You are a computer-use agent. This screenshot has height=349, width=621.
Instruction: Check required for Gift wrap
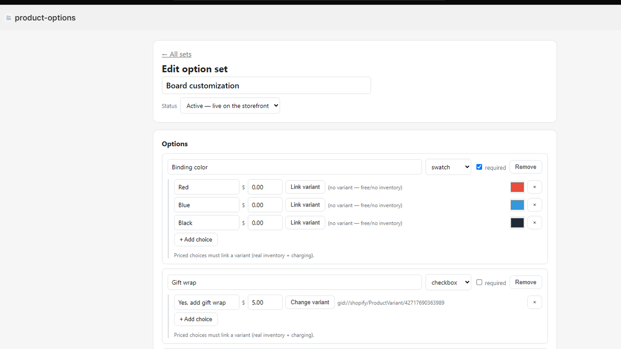[479, 282]
